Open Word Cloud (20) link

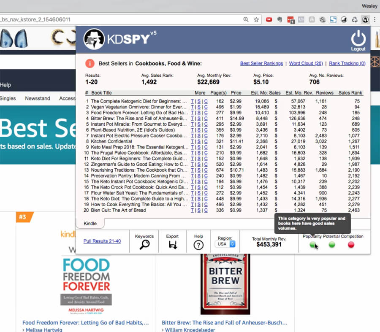306,63
